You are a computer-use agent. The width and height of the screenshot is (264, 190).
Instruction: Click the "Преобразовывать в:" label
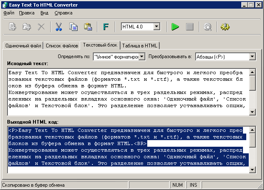coord(170,56)
